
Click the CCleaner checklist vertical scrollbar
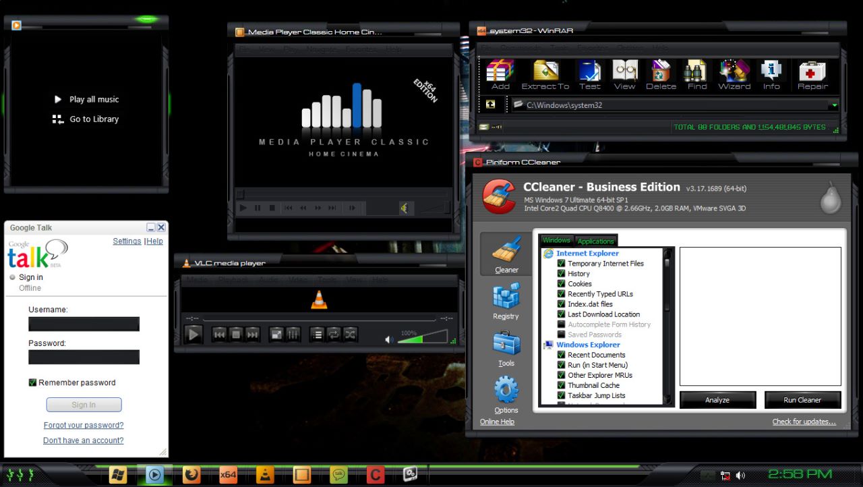tap(668, 326)
